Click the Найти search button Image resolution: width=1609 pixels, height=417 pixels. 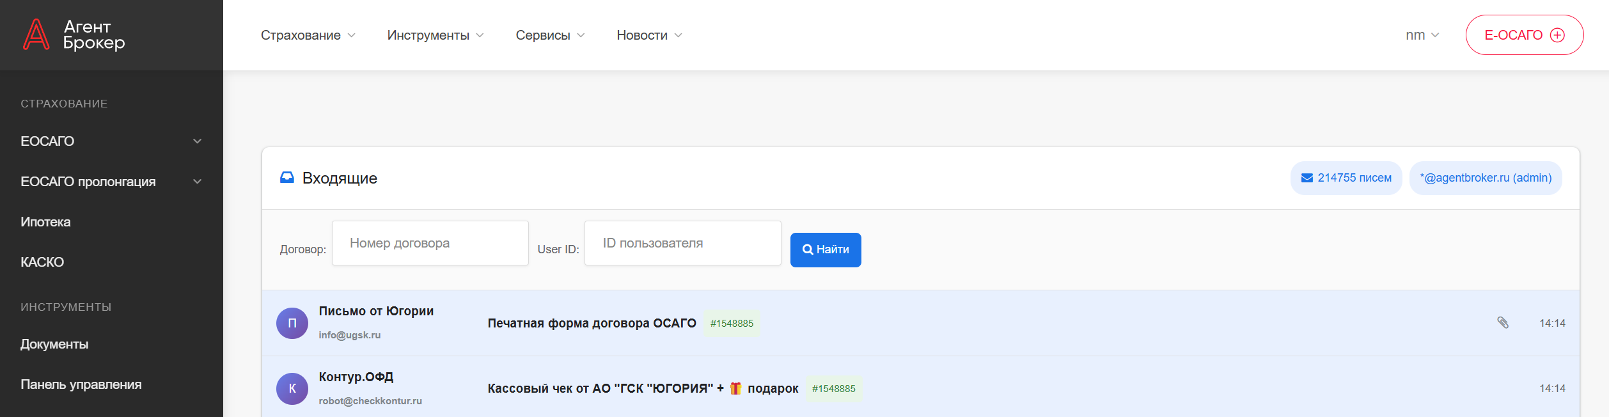coord(825,249)
